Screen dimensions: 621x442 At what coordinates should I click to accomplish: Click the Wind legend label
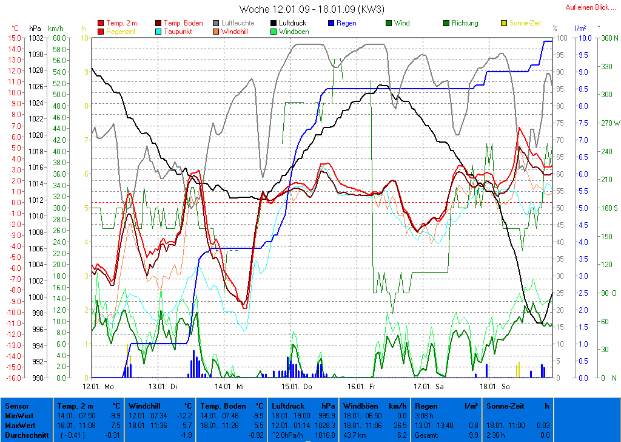(x=401, y=24)
